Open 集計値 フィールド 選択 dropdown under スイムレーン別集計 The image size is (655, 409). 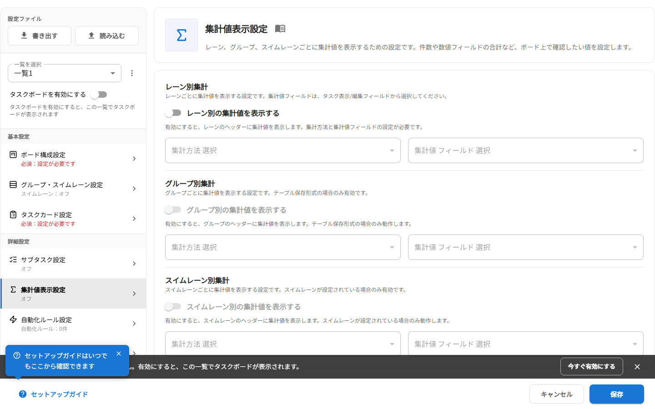[x=526, y=344]
